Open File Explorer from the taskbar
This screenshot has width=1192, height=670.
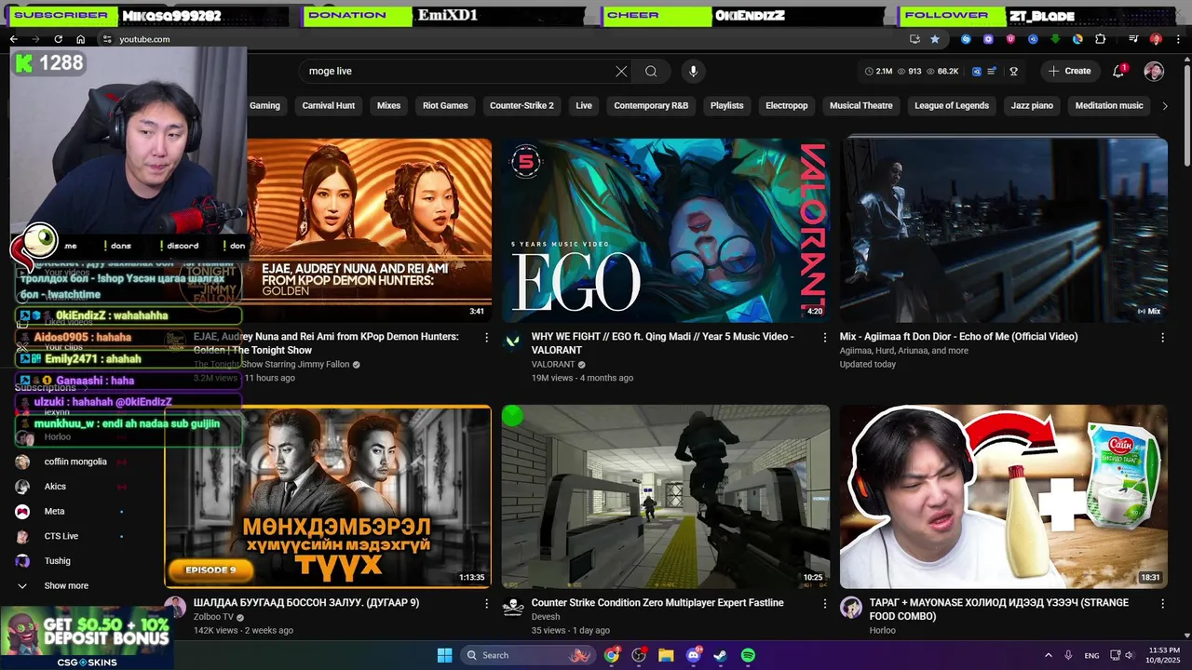pos(666,655)
